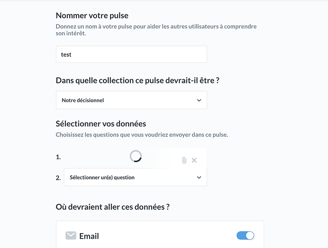The image size is (328, 248).
Task: Open the 'Notre décisionnel' collection dropdown
Action: [x=131, y=100]
